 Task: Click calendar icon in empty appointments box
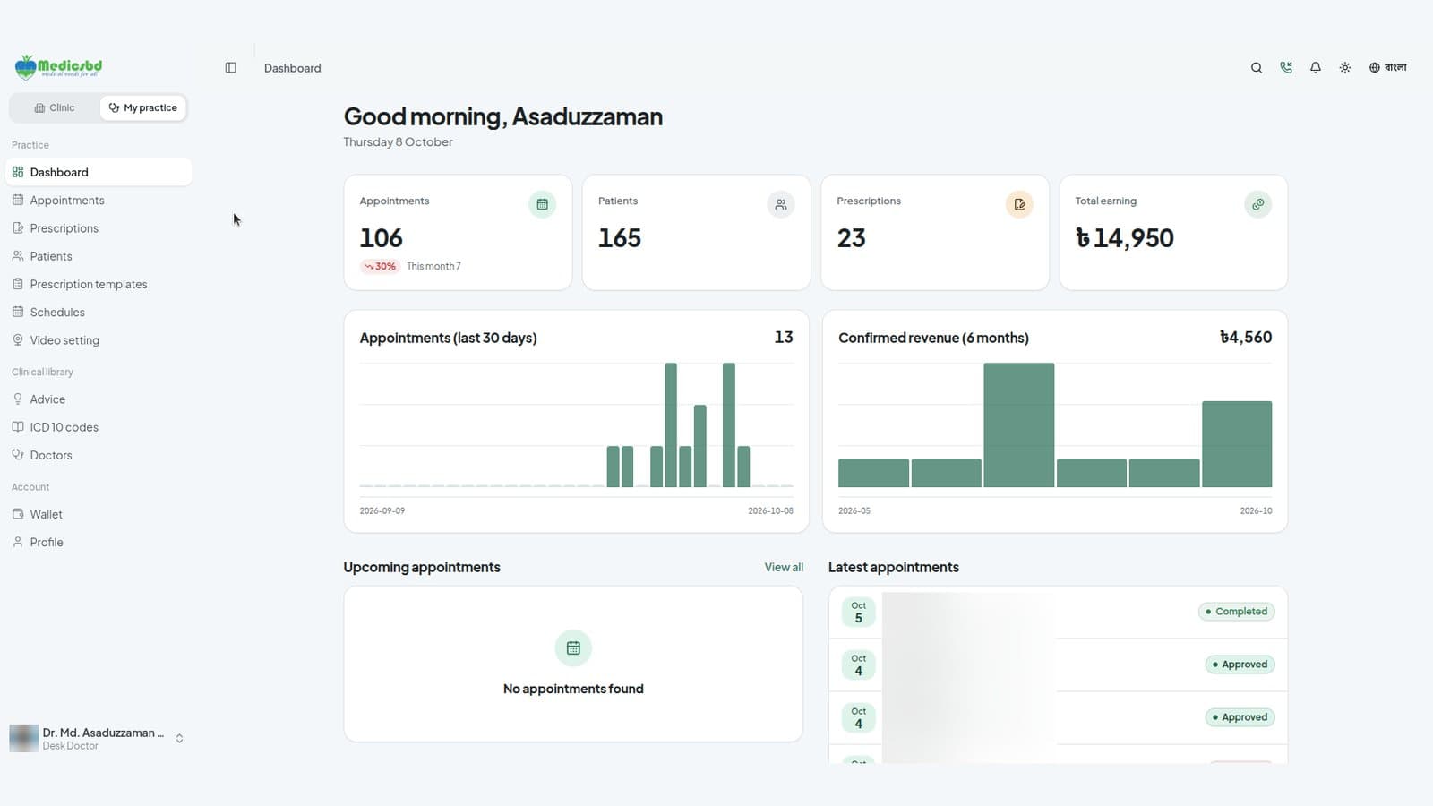[573, 647]
